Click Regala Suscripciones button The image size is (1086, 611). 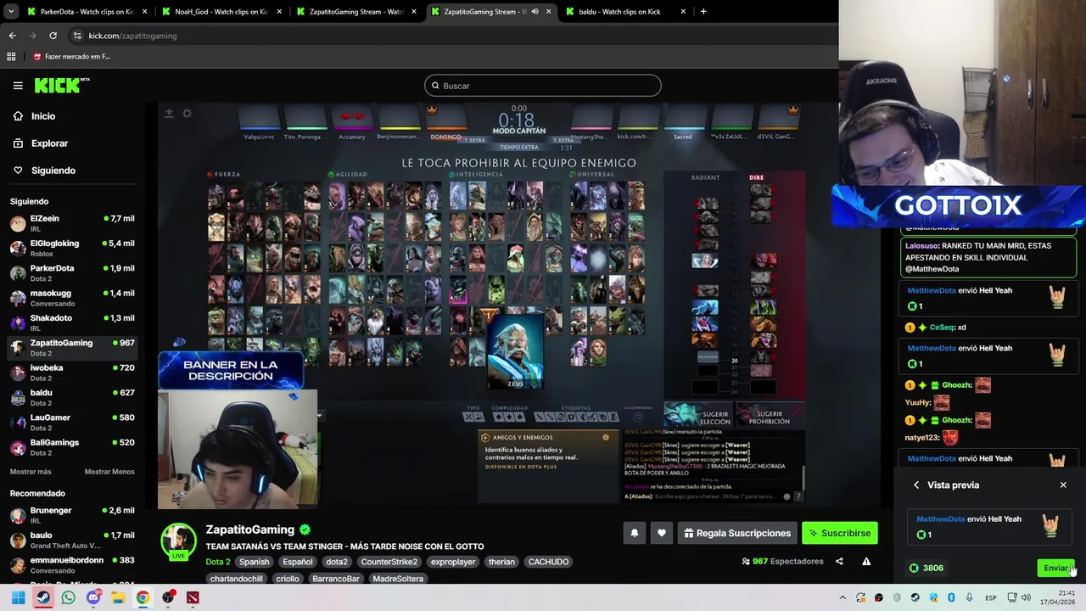[737, 533]
